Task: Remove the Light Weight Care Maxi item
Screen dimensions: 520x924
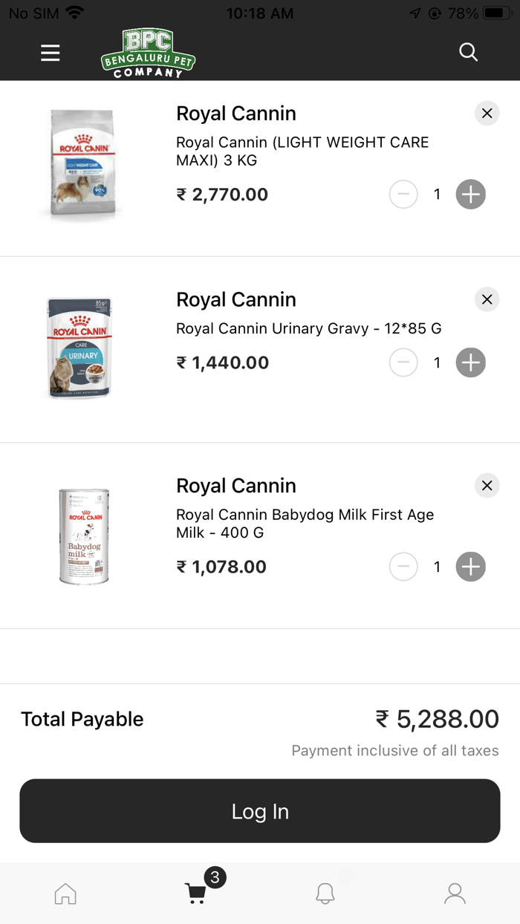Action: coord(487,113)
